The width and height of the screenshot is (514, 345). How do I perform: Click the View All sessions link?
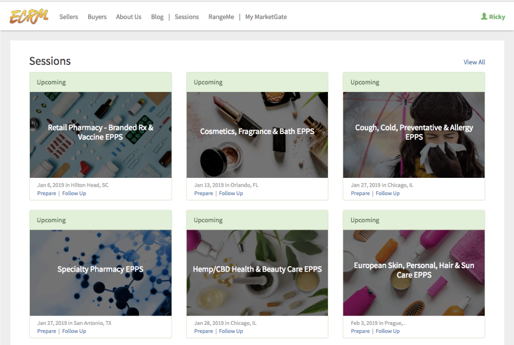point(474,62)
